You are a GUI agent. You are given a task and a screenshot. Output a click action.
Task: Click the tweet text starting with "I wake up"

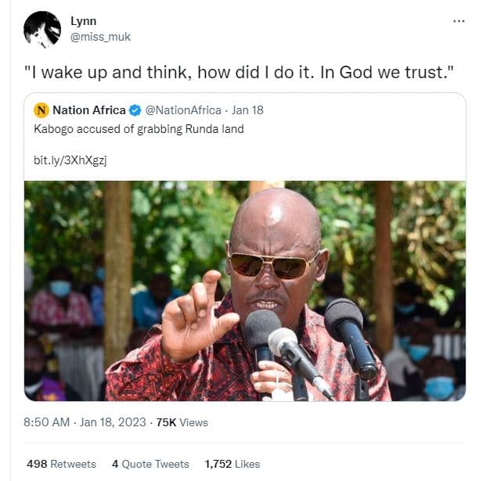pyautogui.click(x=239, y=73)
